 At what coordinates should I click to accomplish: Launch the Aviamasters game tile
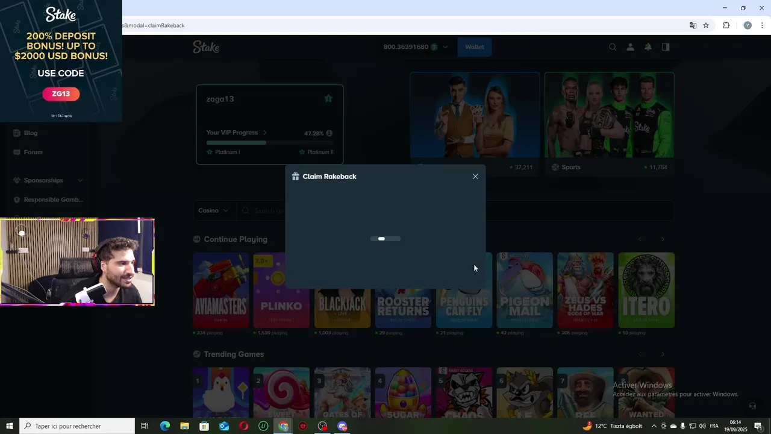point(220,290)
